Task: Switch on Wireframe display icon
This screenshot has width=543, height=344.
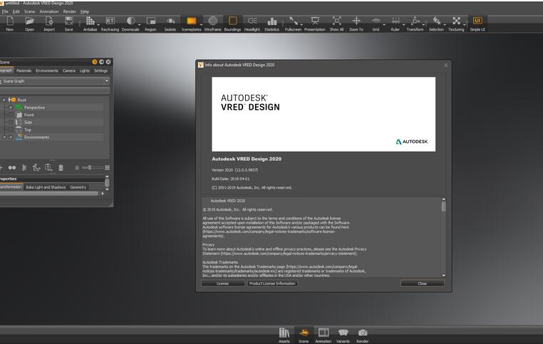Action: coord(212,21)
